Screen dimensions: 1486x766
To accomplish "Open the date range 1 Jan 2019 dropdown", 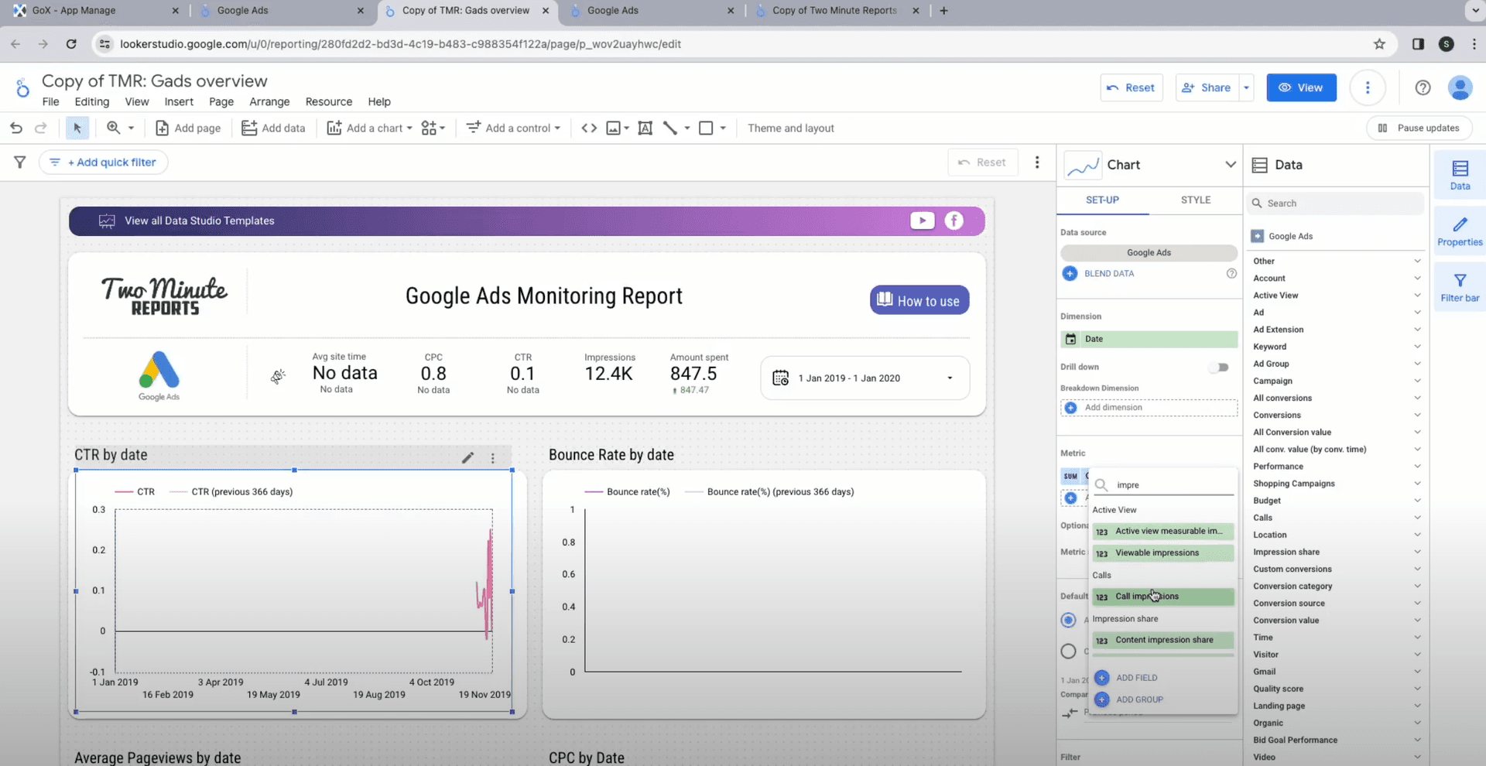I will point(865,378).
